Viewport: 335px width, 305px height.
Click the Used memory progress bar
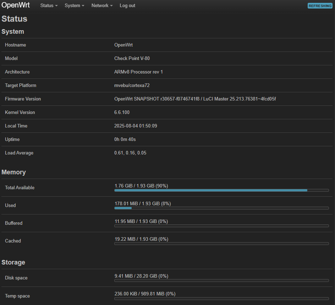(221, 208)
